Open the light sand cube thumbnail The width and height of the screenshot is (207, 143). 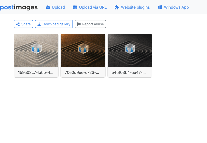36,50
